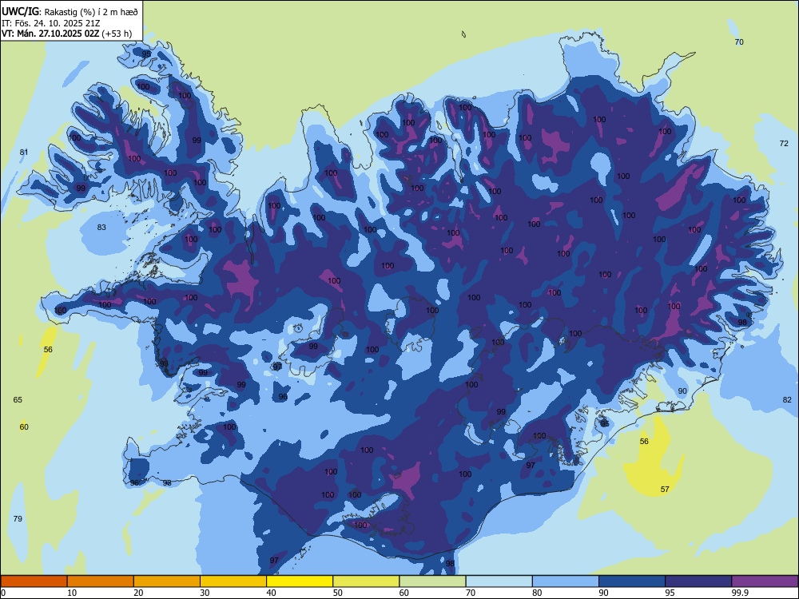
Task: Click the '20' legend tick label
Action: pos(138,593)
